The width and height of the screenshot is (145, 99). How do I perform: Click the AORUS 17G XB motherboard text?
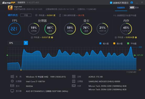(96, 77)
